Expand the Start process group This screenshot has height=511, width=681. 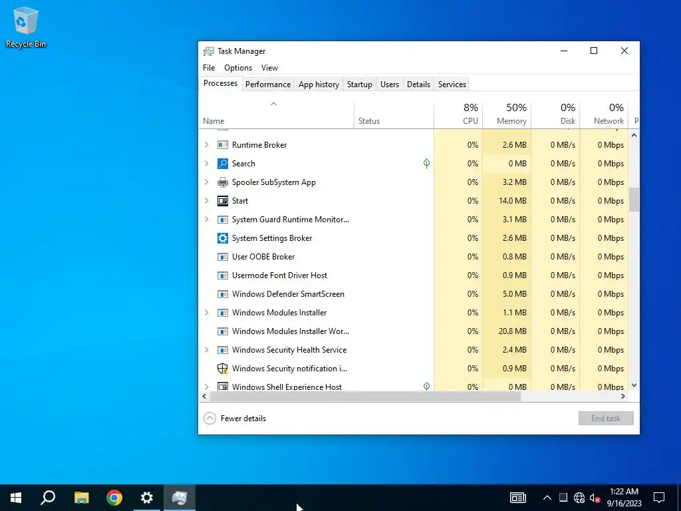(207, 201)
